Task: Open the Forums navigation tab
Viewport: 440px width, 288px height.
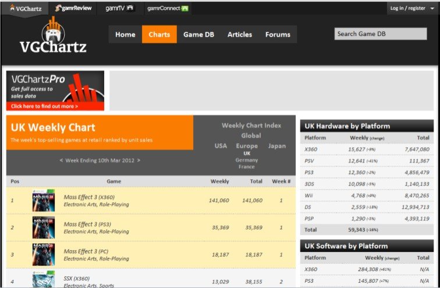Action: (x=278, y=34)
